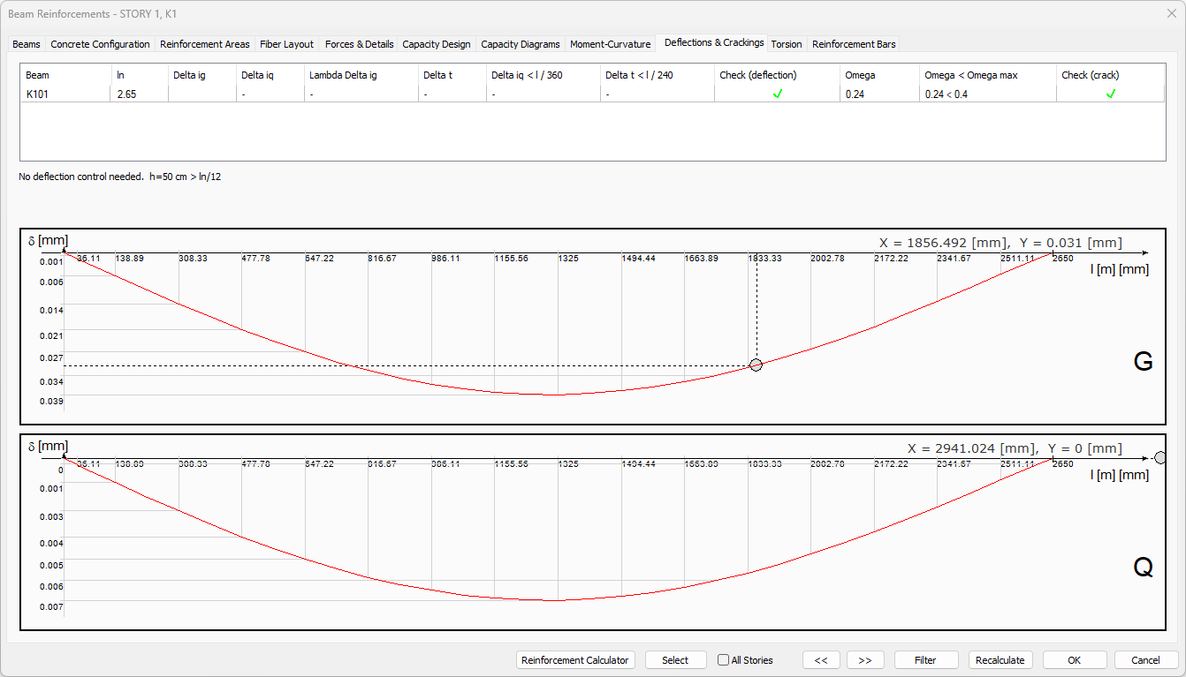Screen dimensions: 1186x677
Task: Click the Q chart X = 2941.024 readout
Action: [1015, 448]
